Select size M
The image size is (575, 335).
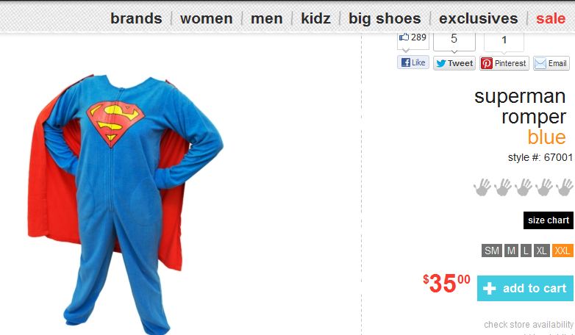point(511,251)
